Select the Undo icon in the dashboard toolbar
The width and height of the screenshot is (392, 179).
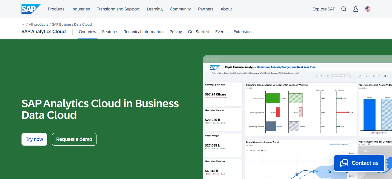click(354, 76)
